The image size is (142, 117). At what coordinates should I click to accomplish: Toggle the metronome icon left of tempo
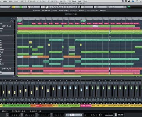coord(116,115)
